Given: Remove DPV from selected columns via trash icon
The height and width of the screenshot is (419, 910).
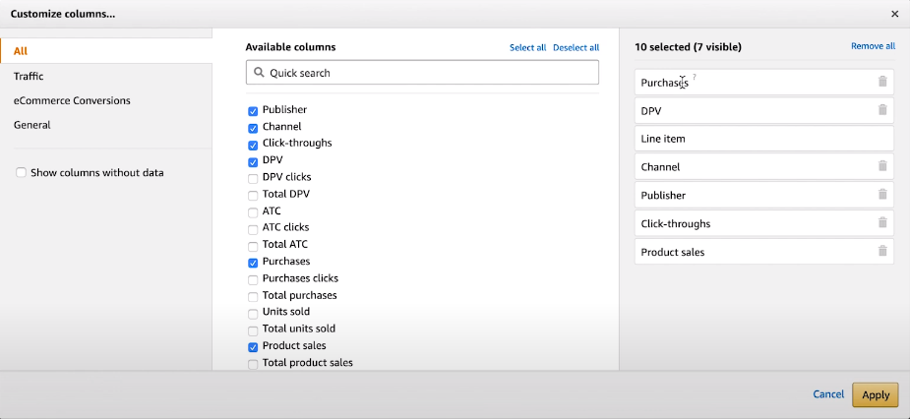Looking at the screenshot, I should point(882,110).
